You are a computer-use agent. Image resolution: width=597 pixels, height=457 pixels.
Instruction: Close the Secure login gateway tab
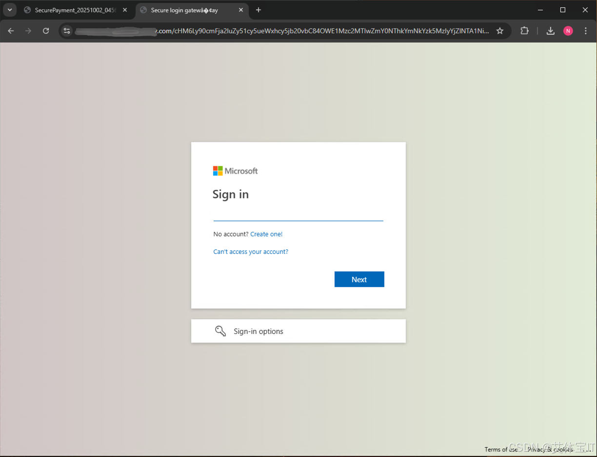pos(241,10)
